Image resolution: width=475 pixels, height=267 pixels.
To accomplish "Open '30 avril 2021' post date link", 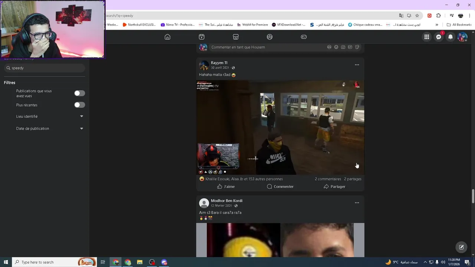I will (x=220, y=68).
